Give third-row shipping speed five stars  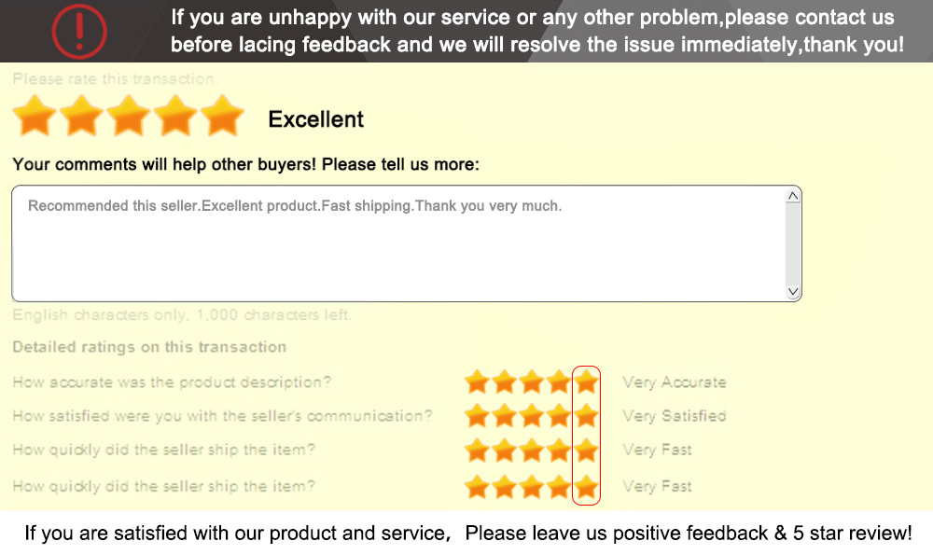tap(586, 451)
